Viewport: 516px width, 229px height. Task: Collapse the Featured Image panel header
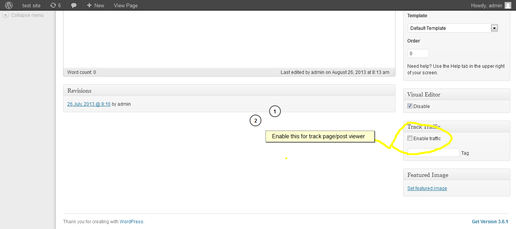pyautogui.click(x=457, y=175)
